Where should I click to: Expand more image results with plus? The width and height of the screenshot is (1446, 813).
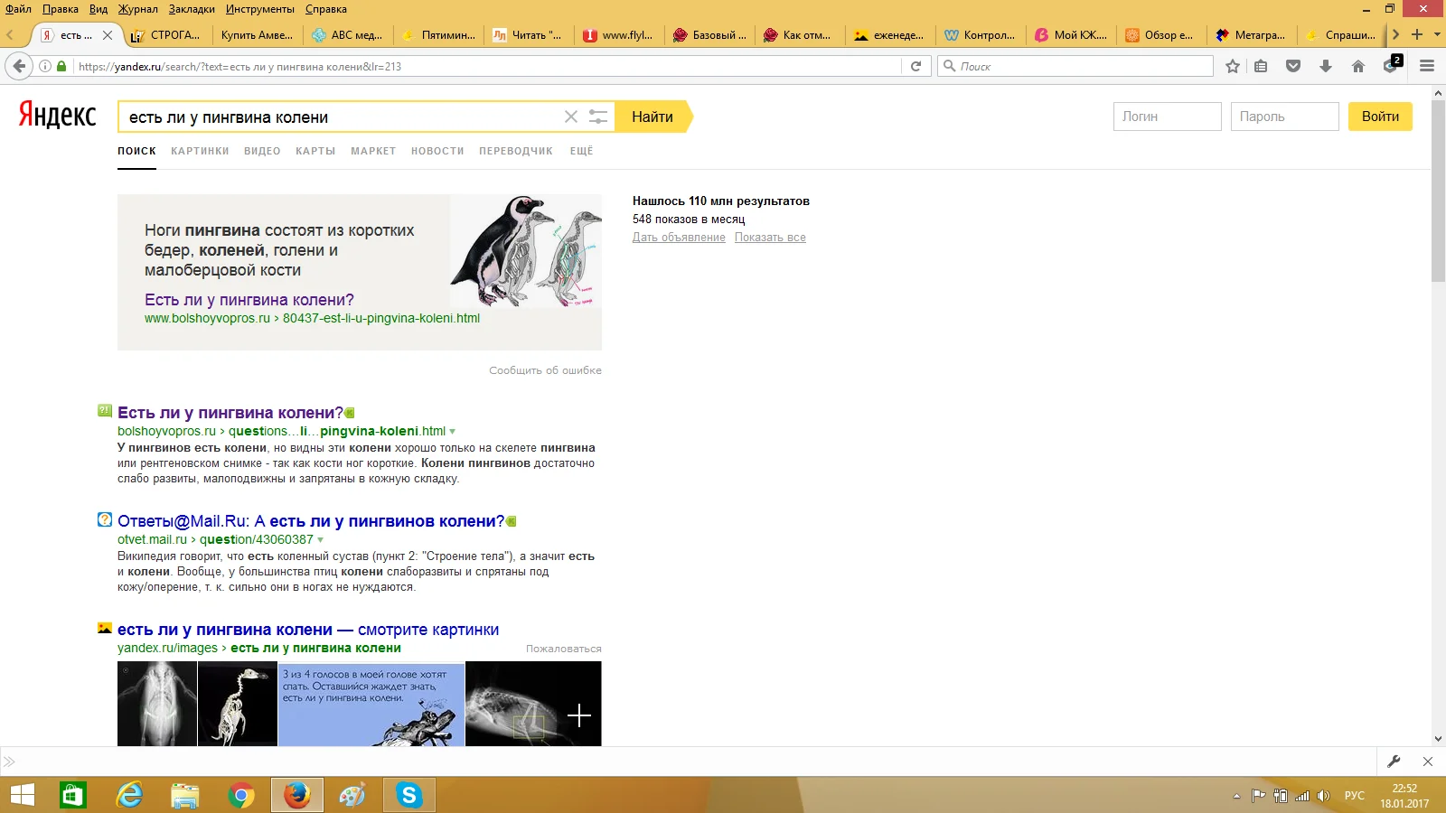pos(579,715)
